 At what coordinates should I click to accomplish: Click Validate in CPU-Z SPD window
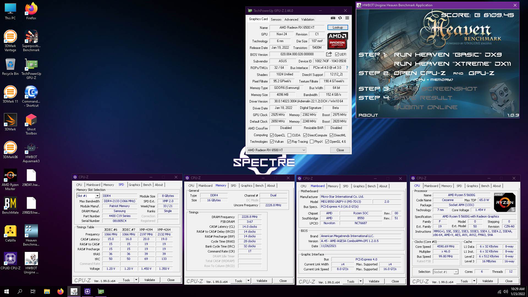(x=150, y=280)
